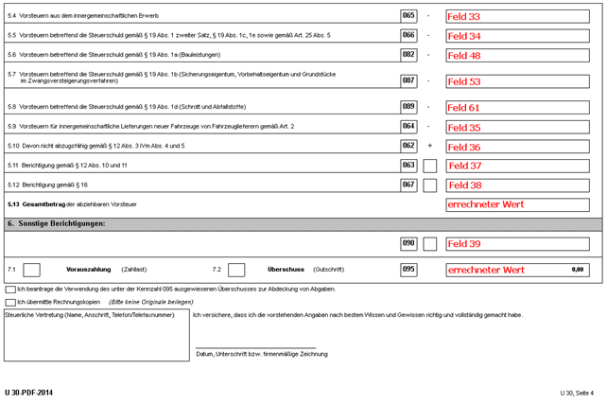
Task: Select the Feld 38 field for Berichtigung gemäß § 16
Action: click(518, 185)
